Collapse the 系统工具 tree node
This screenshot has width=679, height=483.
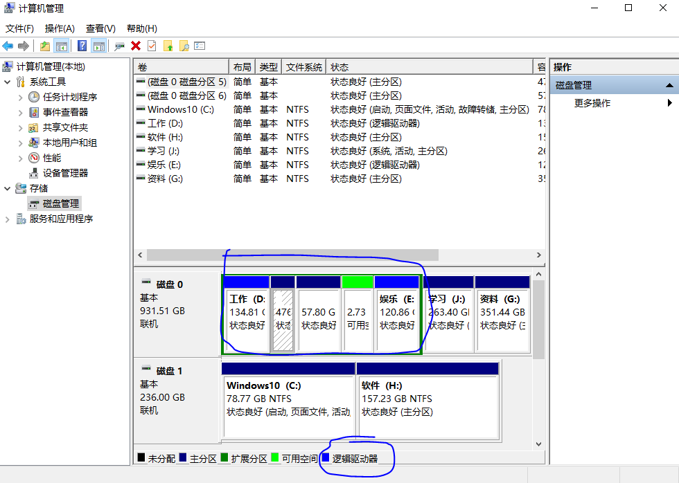pos(8,82)
